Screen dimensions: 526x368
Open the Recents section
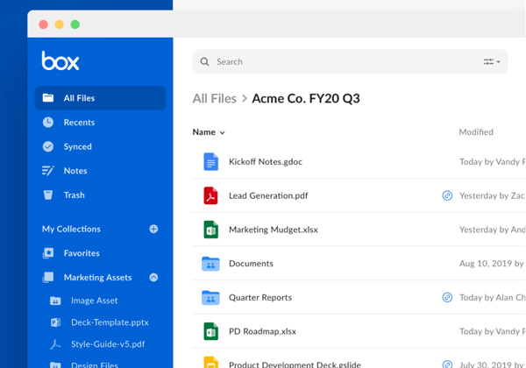click(79, 123)
